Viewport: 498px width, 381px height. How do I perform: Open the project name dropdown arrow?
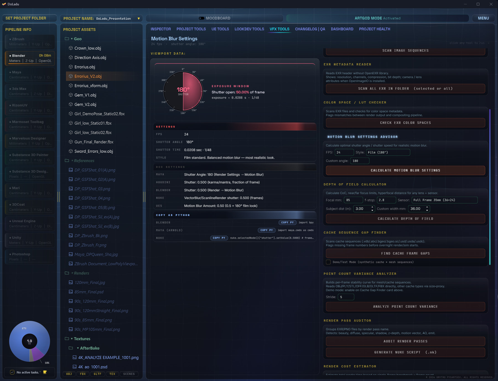point(139,19)
